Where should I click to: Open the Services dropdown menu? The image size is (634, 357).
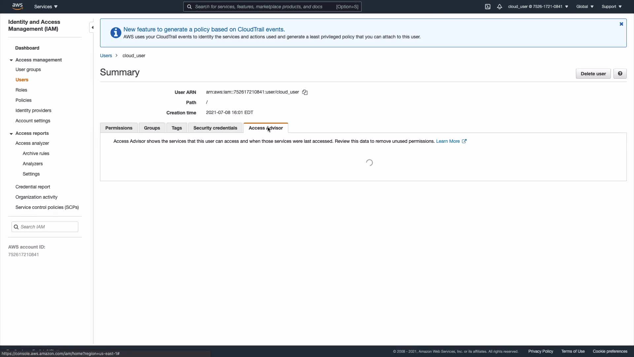tap(46, 7)
